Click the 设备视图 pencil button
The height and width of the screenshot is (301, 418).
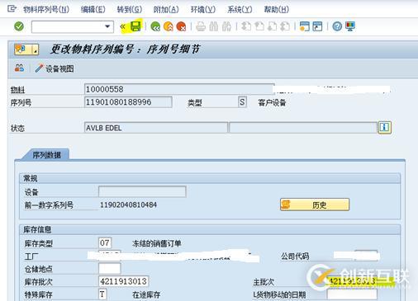point(55,68)
